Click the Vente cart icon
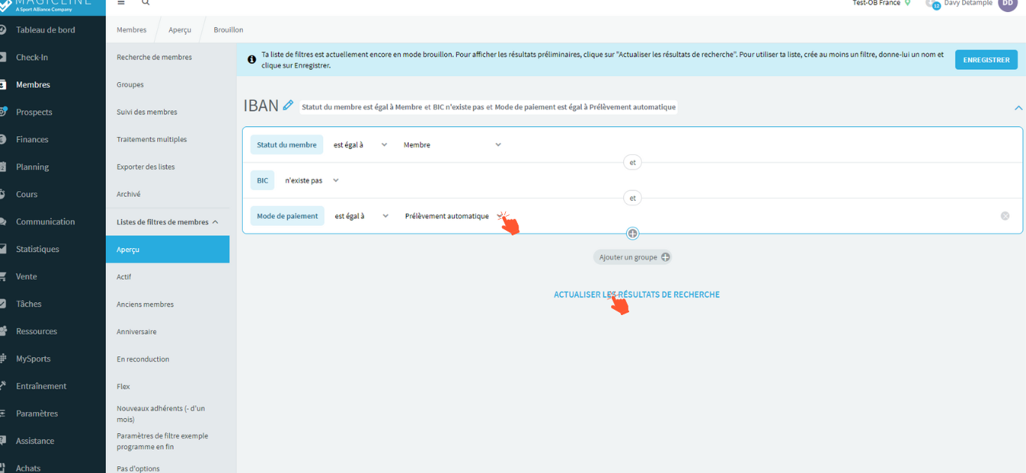The image size is (1026, 473). (x=2, y=276)
